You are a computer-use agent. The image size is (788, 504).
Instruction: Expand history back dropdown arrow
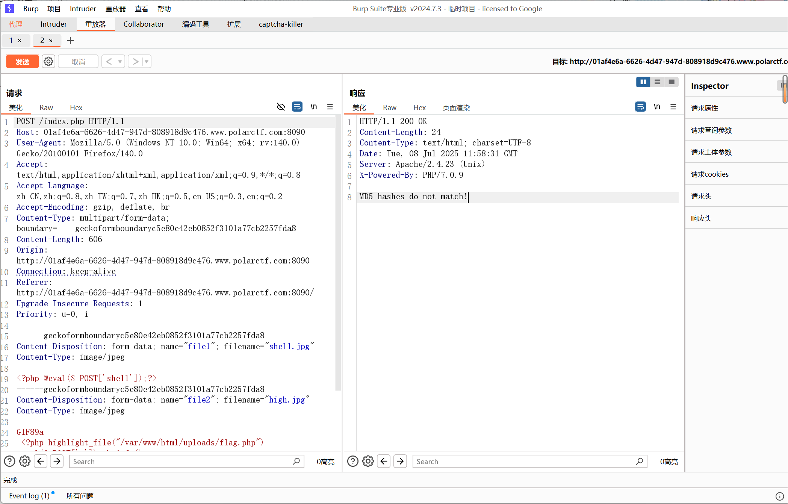(120, 61)
